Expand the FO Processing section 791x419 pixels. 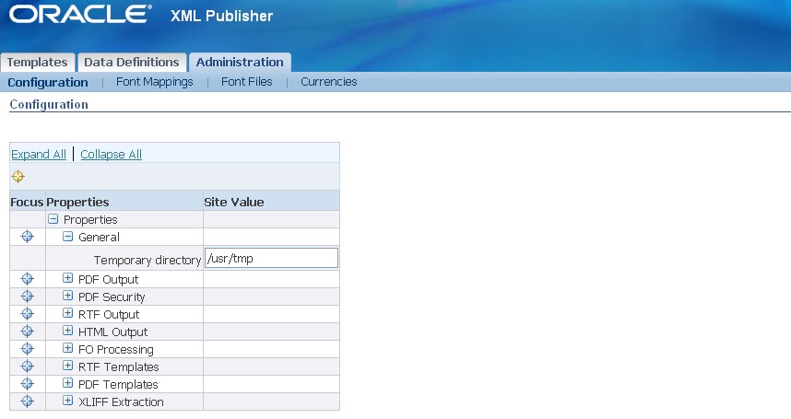tap(67, 348)
